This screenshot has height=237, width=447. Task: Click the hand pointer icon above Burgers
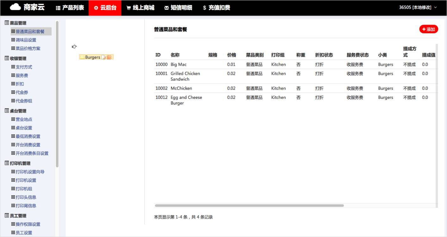coord(74,46)
